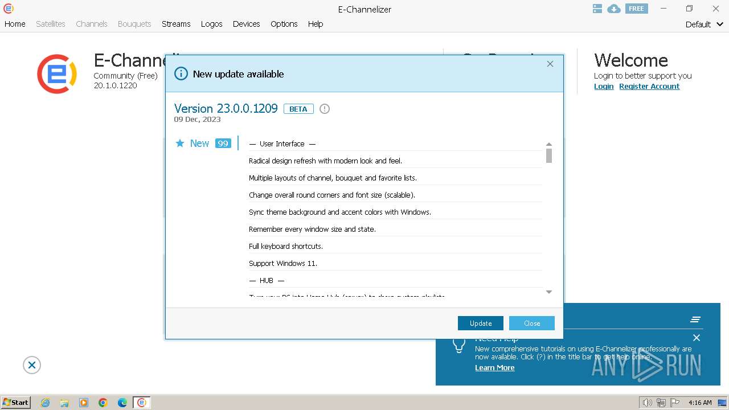729x410 pixels.
Task: Click the Update button
Action: pos(481,323)
